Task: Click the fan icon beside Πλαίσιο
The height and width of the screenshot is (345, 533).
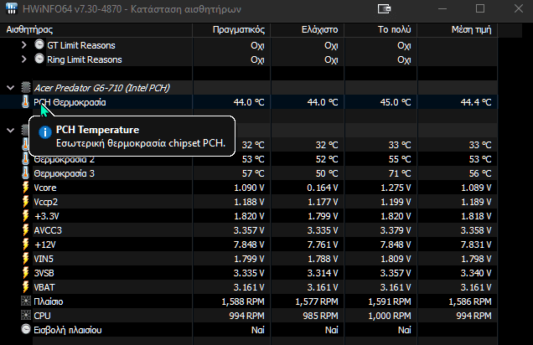Action: click(26, 301)
